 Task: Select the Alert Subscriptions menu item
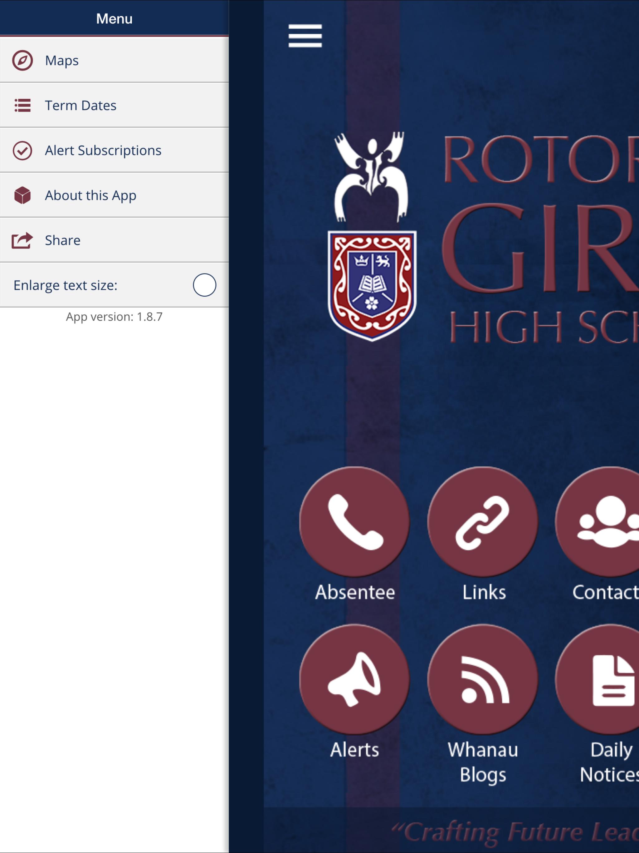click(114, 150)
